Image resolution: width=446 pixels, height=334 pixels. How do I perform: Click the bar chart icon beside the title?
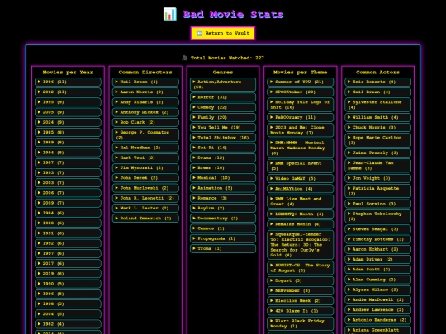coord(170,14)
